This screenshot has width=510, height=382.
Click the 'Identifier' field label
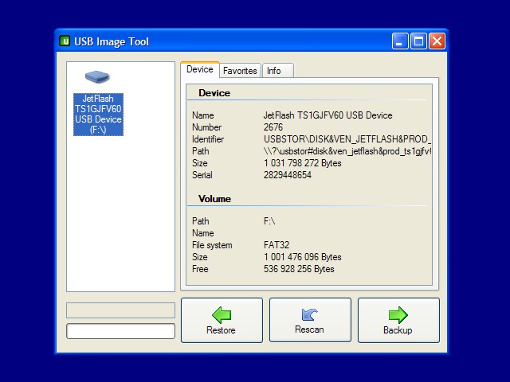pyautogui.click(x=208, y=139)
